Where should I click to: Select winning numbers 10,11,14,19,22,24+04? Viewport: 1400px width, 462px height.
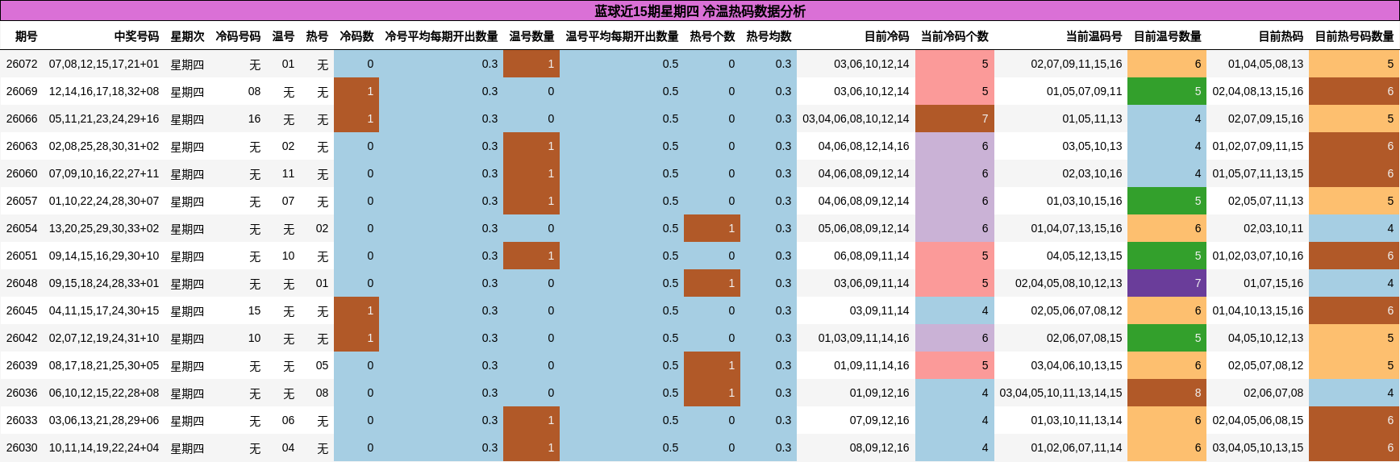tap(104, 447)
